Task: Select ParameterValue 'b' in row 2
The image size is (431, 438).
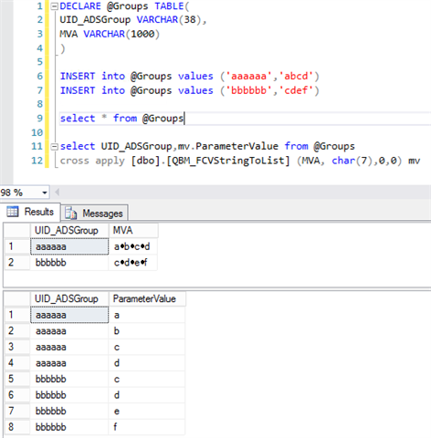Action: pos(147,331)
